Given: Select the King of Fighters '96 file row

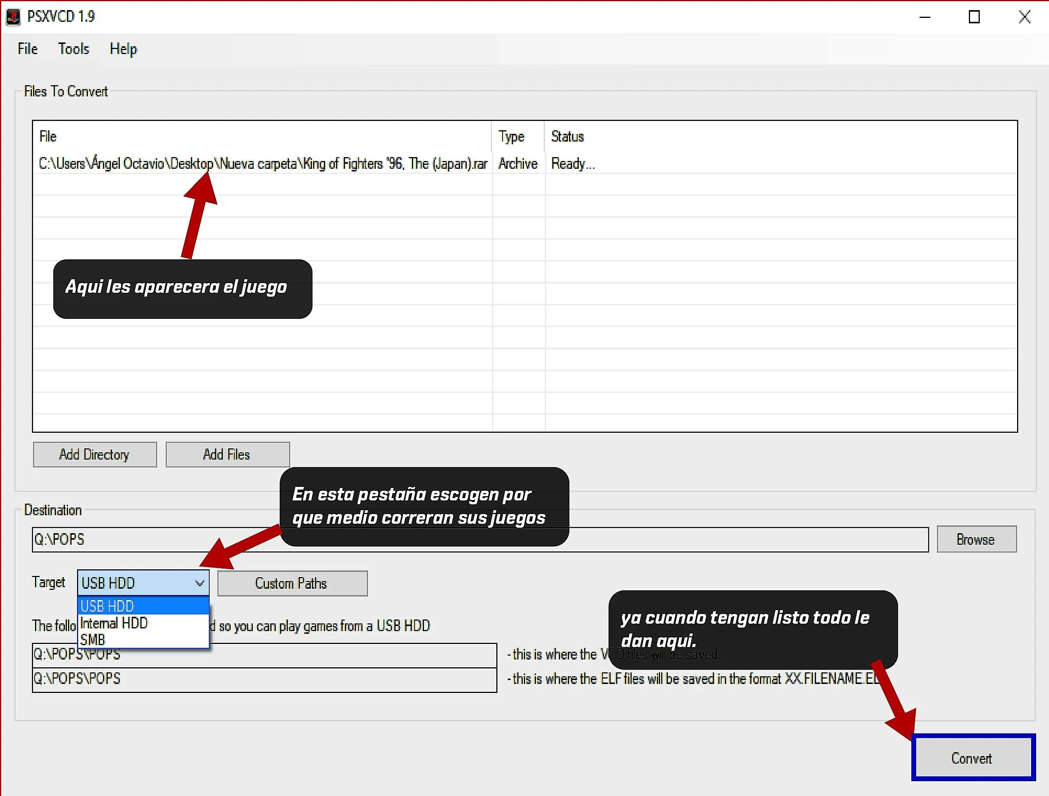Looking at the screenshot, I should click(524, 164).
